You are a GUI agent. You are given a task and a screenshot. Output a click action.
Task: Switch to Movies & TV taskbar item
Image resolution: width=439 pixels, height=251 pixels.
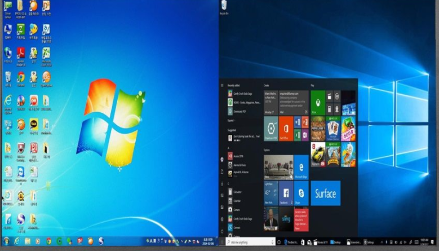321,242
